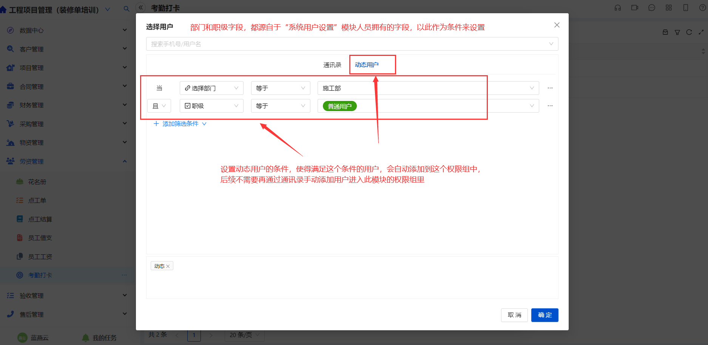Switch to the 通讯录 tab

(x=332, y=65)
